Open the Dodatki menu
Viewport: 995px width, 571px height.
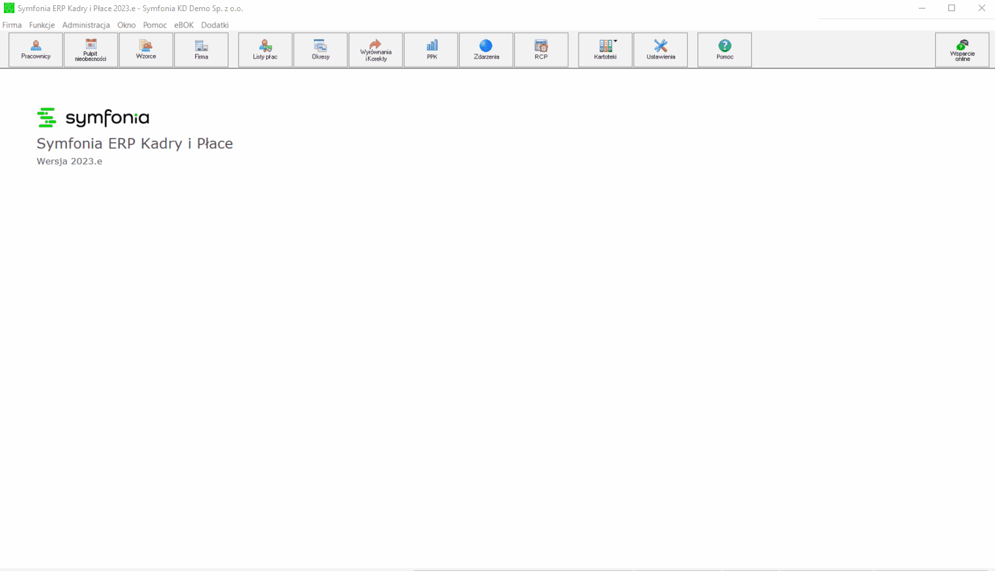click(215, 25)
